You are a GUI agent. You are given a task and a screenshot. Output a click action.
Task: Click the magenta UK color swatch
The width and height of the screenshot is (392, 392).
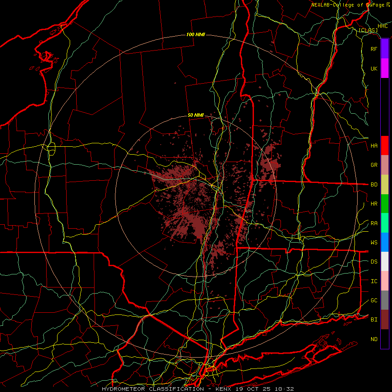pos(385,68)
